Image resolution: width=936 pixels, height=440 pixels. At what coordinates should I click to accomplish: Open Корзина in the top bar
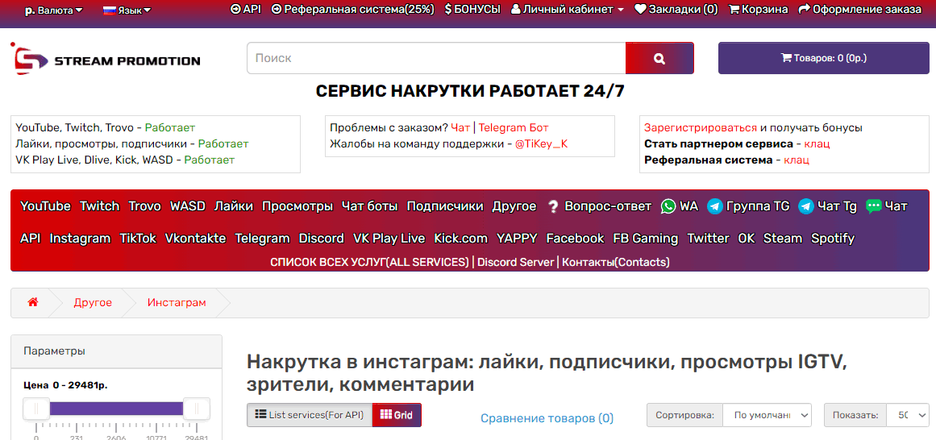pos(758,10)
